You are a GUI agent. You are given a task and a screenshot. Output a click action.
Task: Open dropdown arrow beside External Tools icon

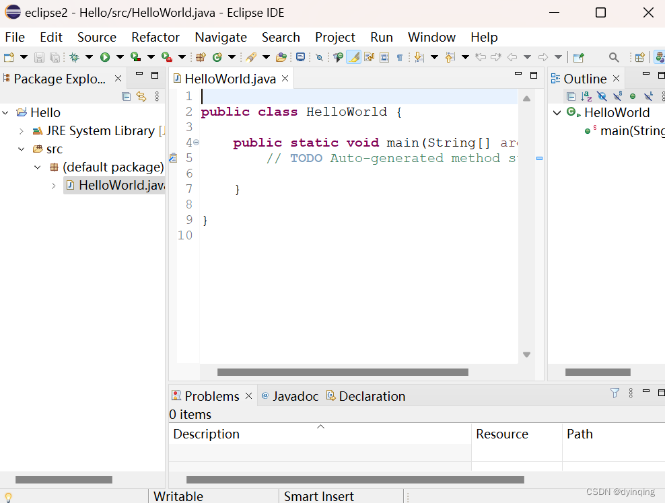182,57
